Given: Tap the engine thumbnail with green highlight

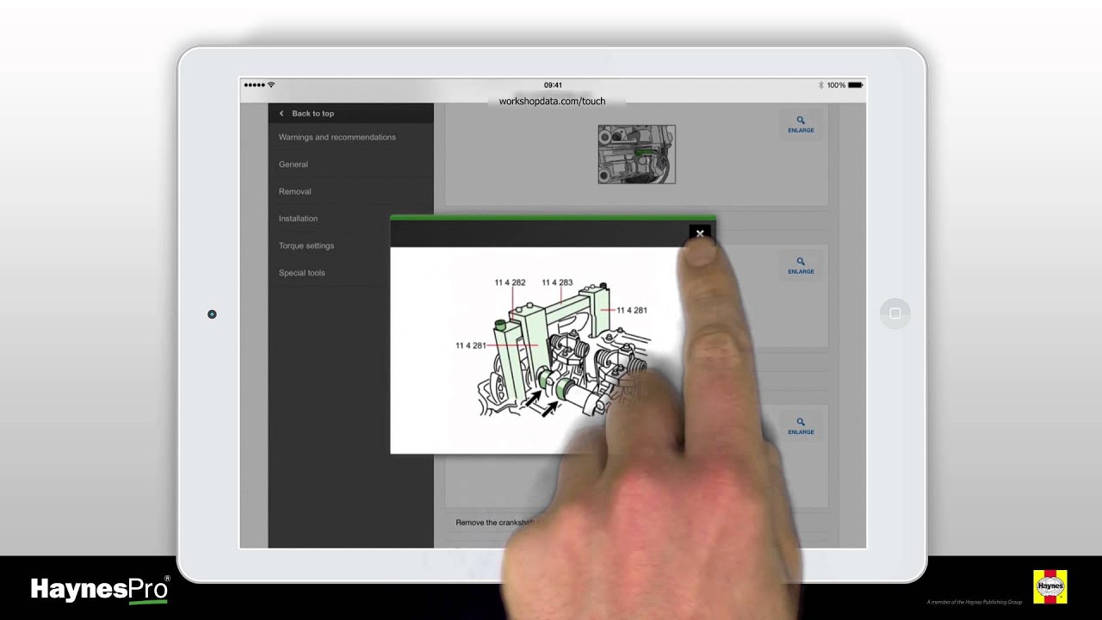Looking at the screenshot, I should tap(637, 154).
